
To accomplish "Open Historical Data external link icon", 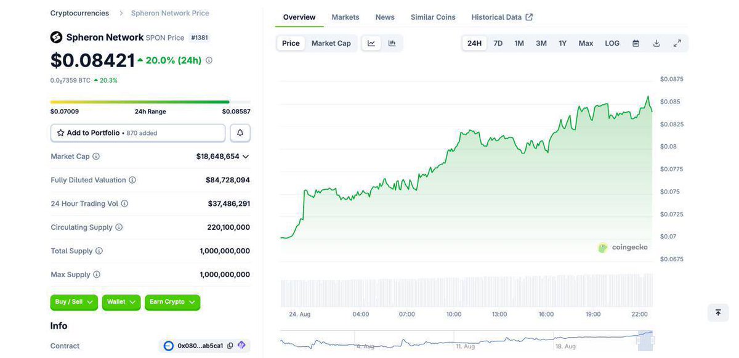I will [x=529, y=17].
